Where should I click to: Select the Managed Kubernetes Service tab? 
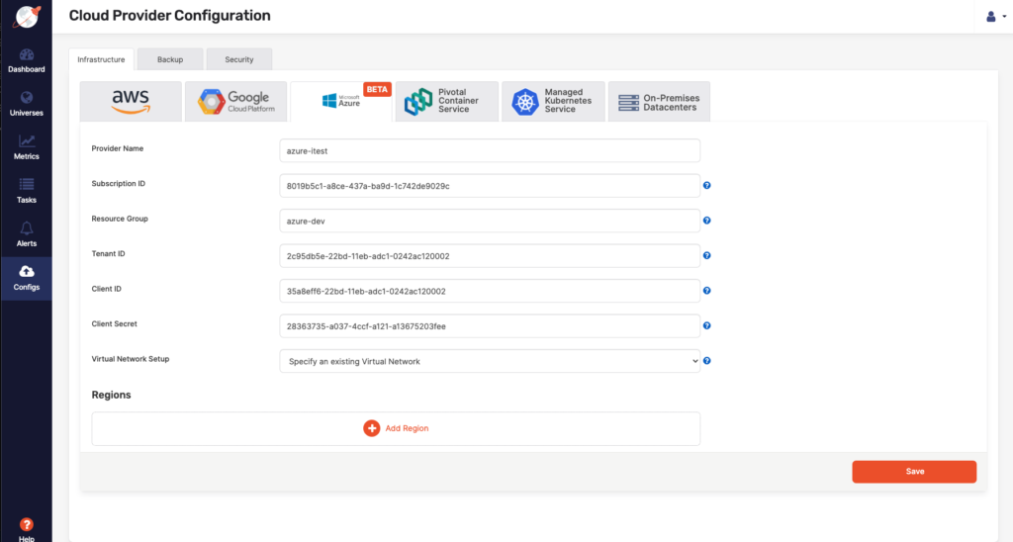[552, 101]
